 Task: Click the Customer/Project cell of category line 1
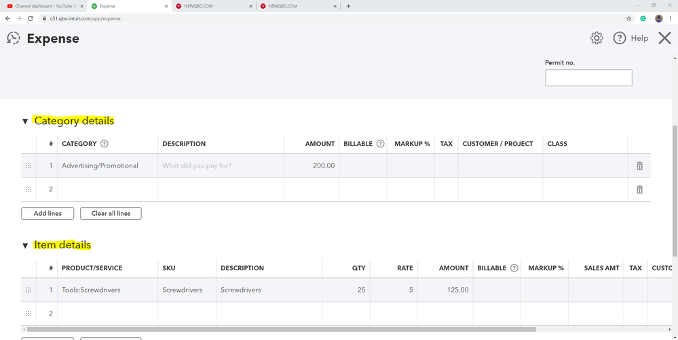(500, 166)
